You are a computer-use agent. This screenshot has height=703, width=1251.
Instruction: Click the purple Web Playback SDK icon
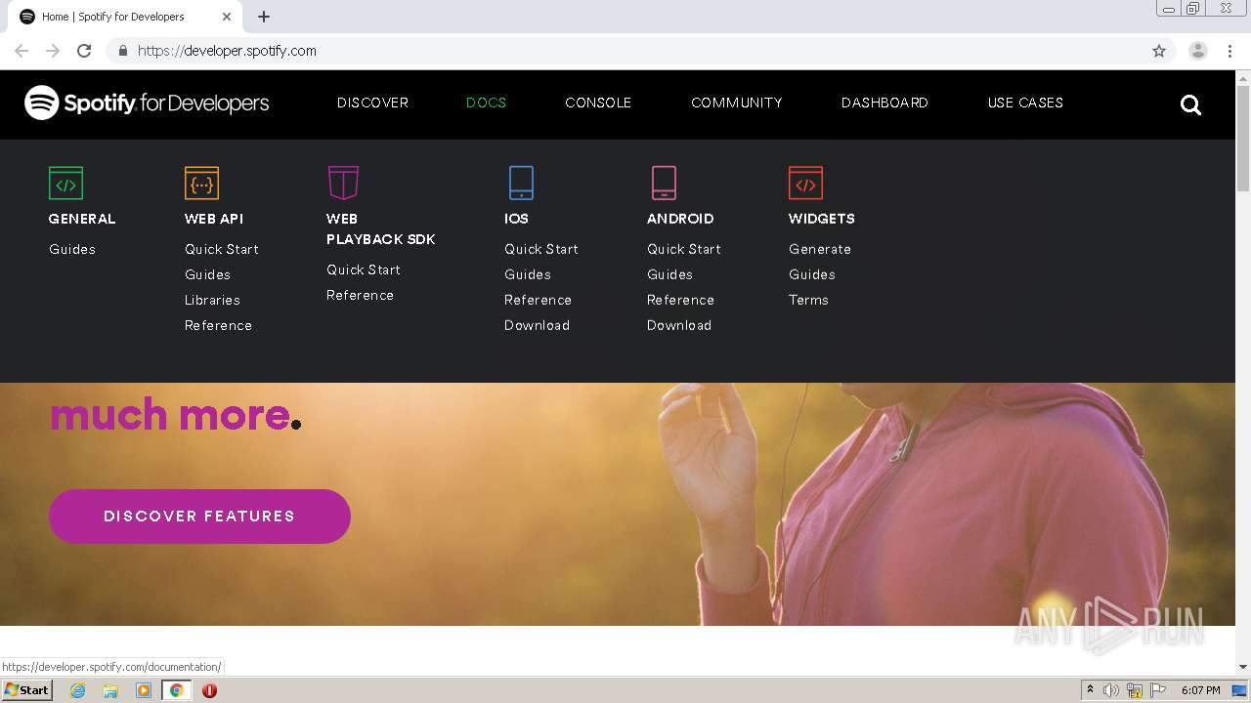point(343,183)
